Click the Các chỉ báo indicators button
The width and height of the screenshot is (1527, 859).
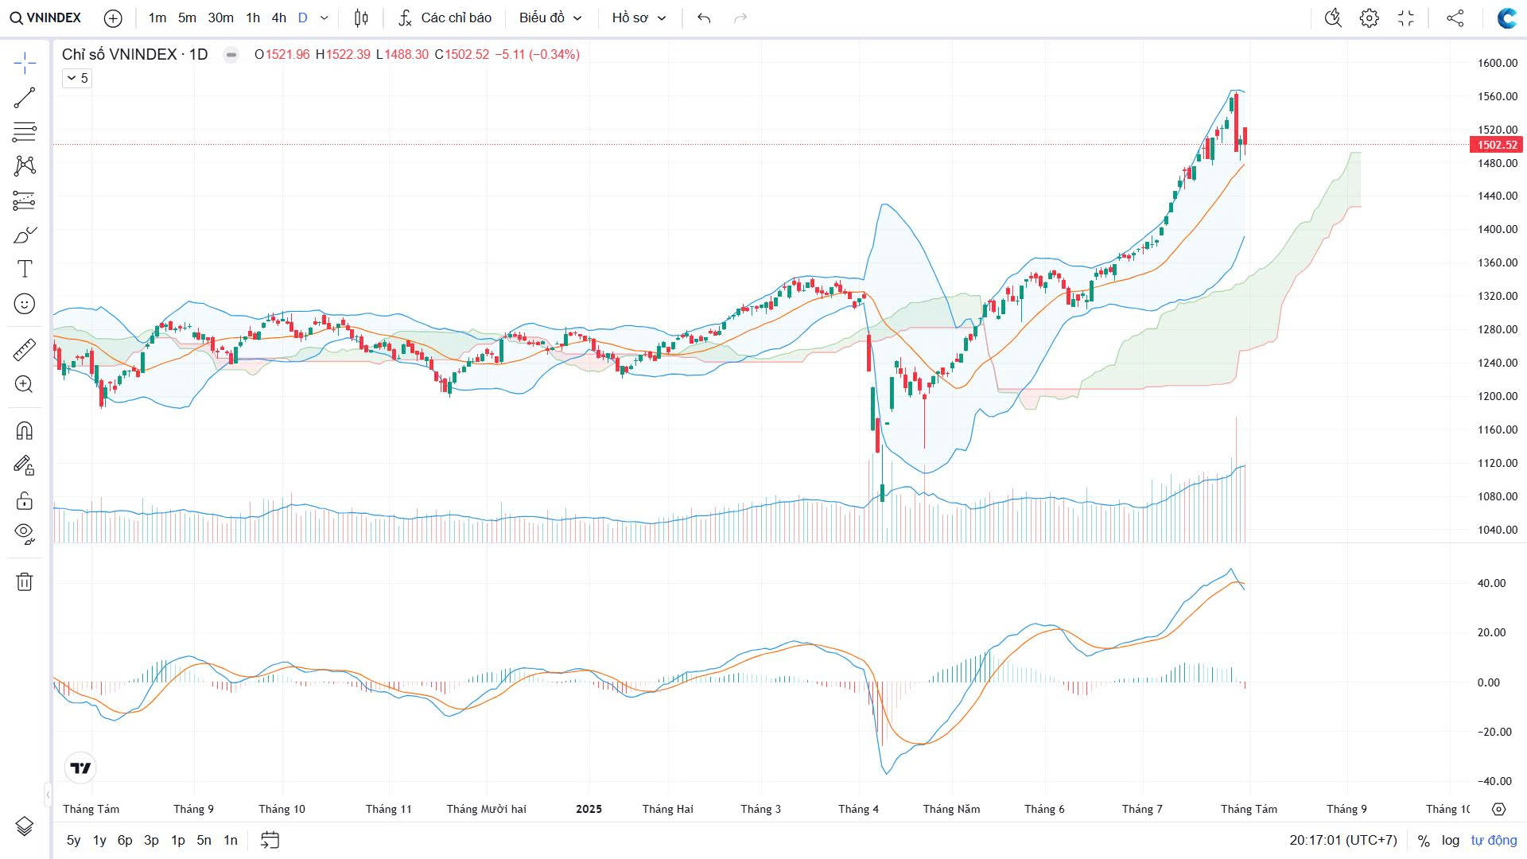coord(445,18)
